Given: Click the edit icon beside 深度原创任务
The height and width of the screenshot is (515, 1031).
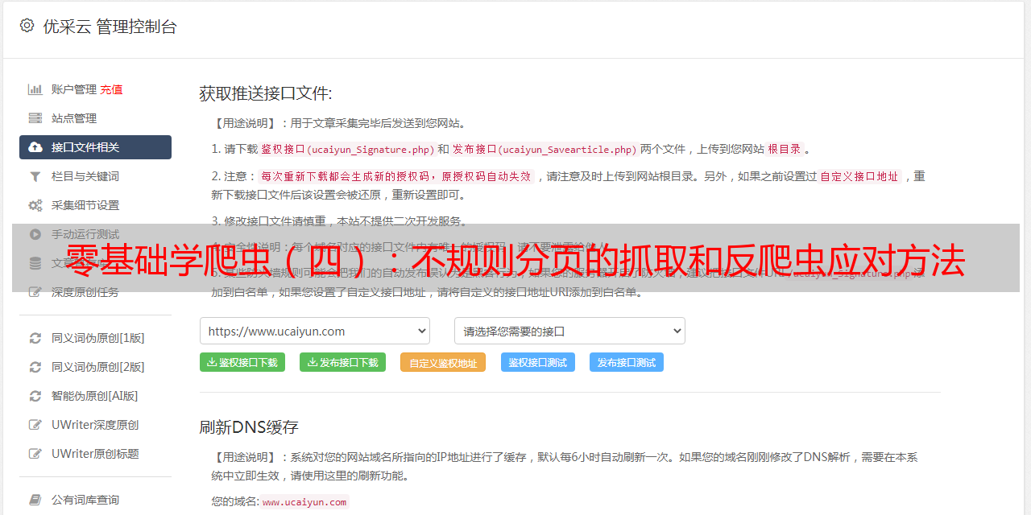Looking at the screenshot, I should (x=35, y=292).
